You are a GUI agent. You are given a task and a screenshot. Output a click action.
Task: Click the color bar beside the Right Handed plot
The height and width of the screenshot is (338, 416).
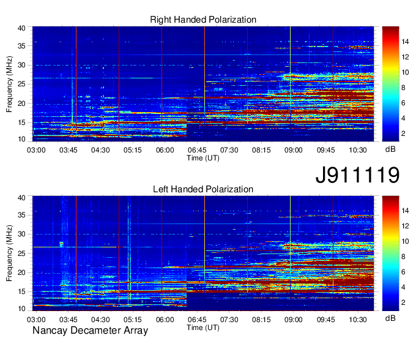coord(390,84)
